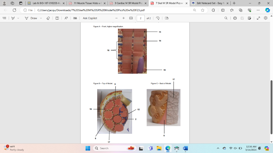Search within the PDF document
The image size is (273, 153).
[226, 18]
